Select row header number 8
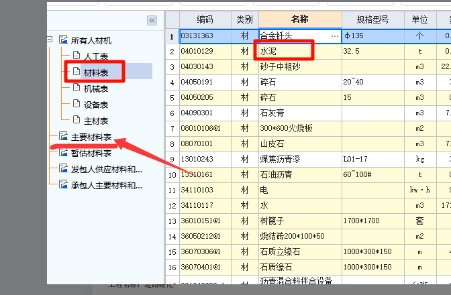This screenshot has width=451, height=295. point(172,144)
